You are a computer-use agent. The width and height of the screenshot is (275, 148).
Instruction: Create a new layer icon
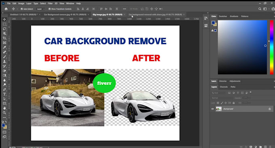pos(265,147)
